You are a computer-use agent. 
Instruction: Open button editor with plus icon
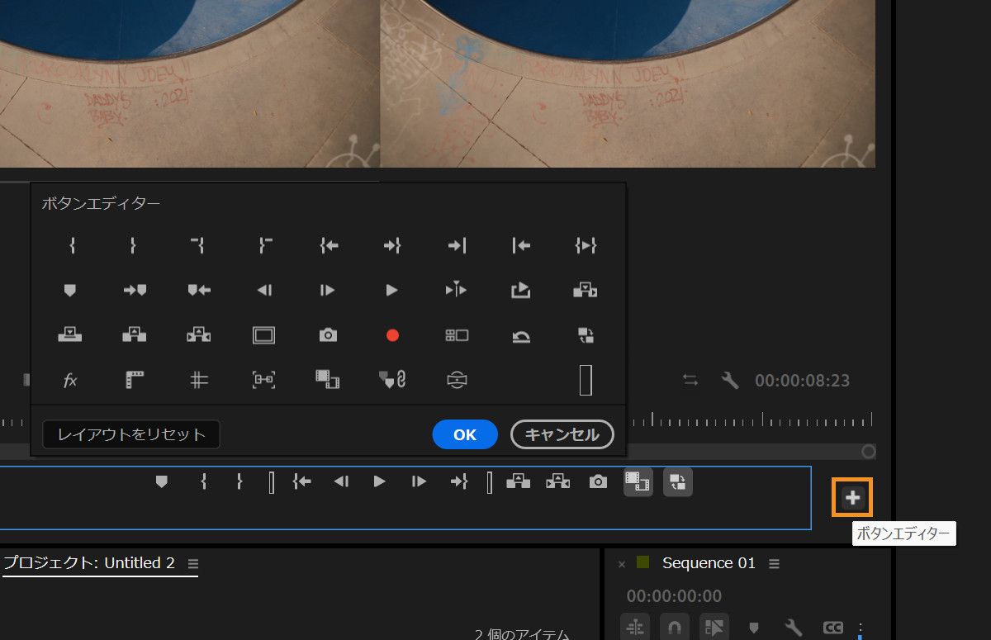pos(853,497)
